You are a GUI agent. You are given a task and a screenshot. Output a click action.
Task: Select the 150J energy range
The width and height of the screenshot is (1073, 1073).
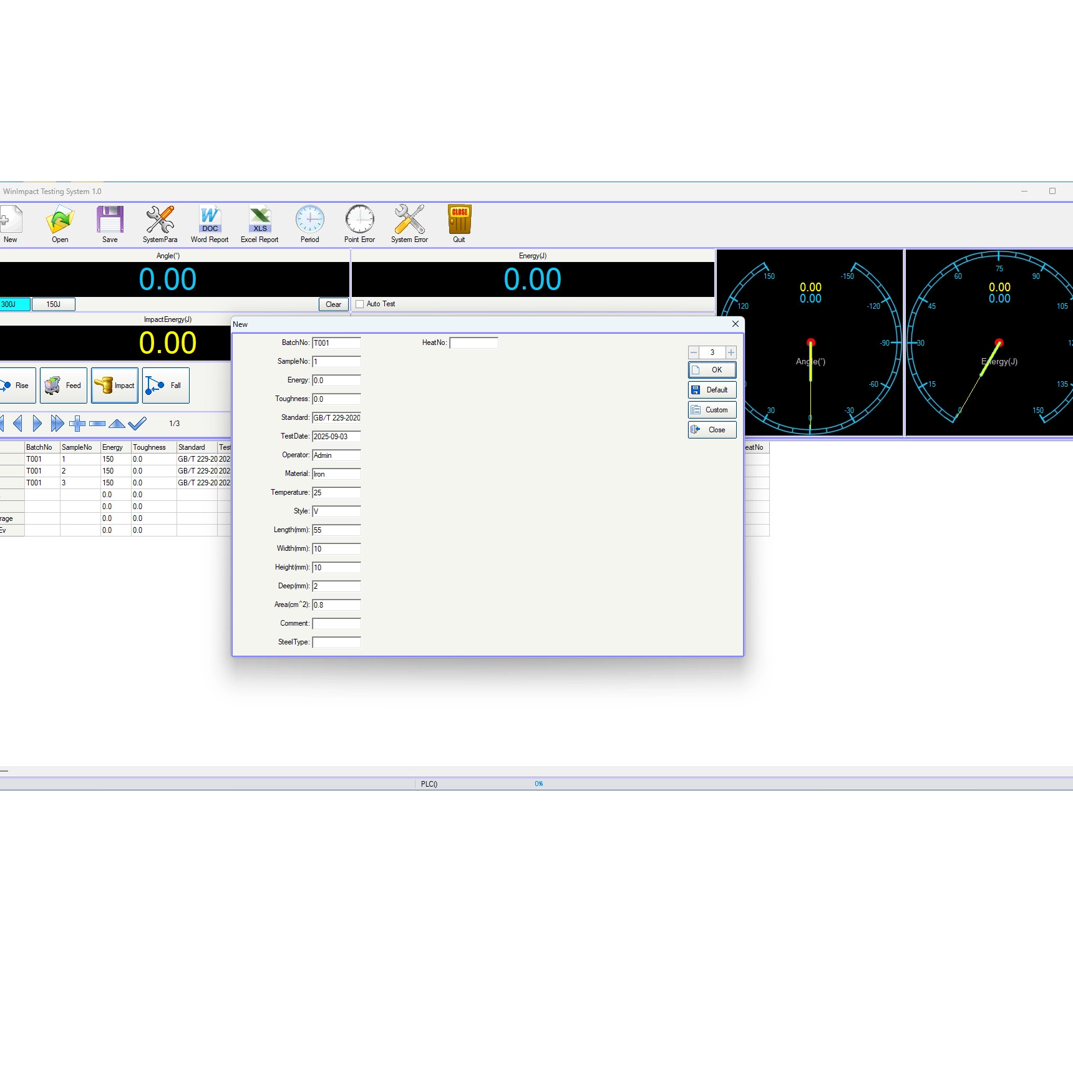click(54, 304)
